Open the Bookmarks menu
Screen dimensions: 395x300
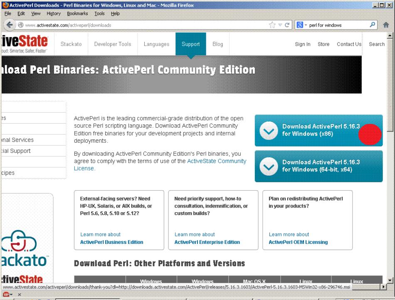click(x=77, y=14)
